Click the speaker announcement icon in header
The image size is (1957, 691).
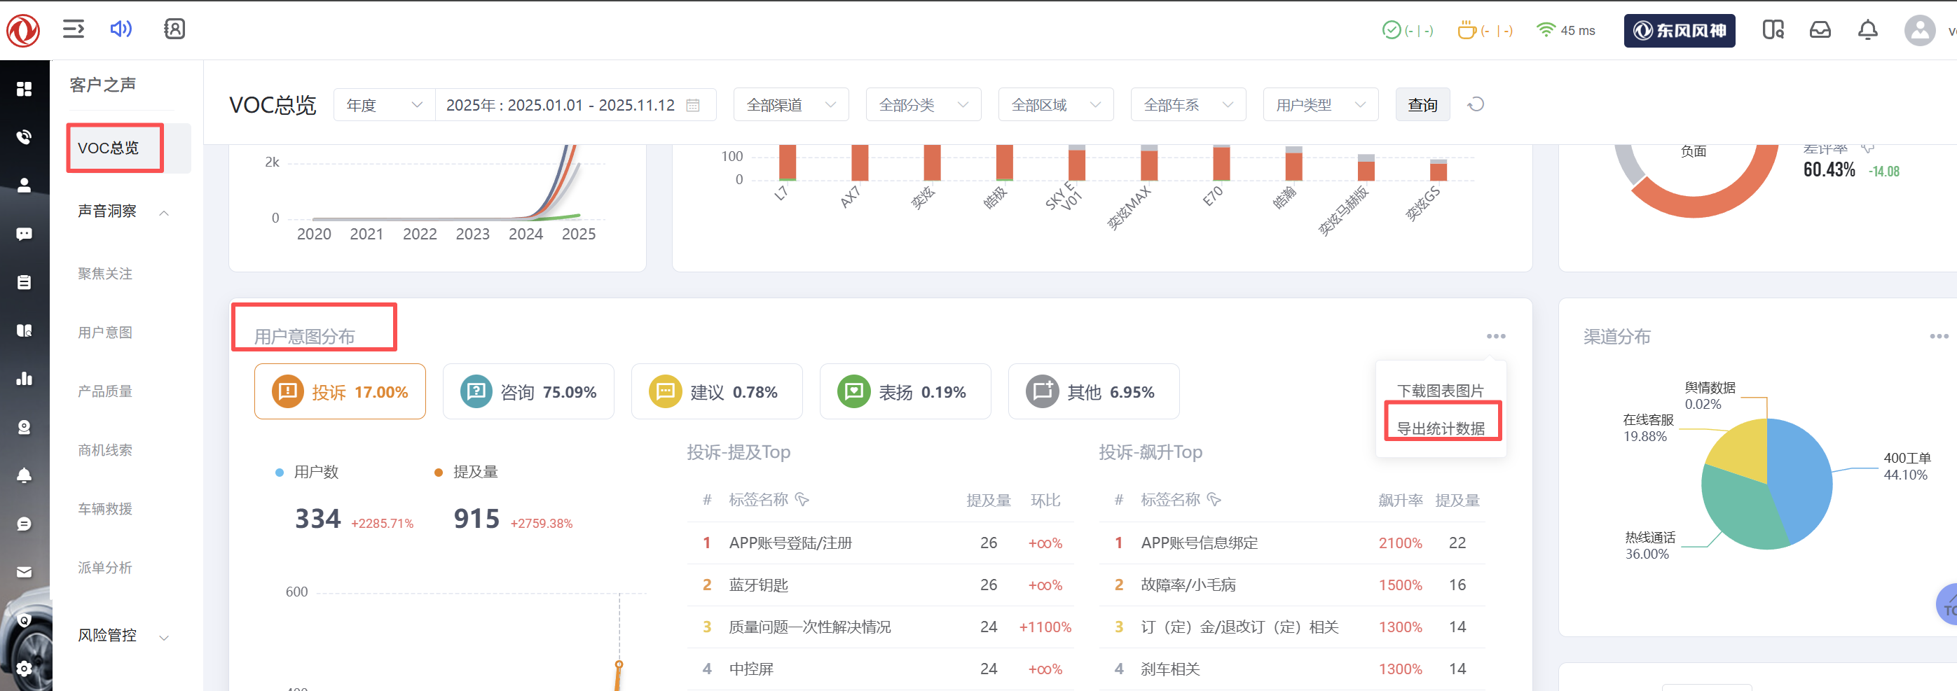[121, 29]
